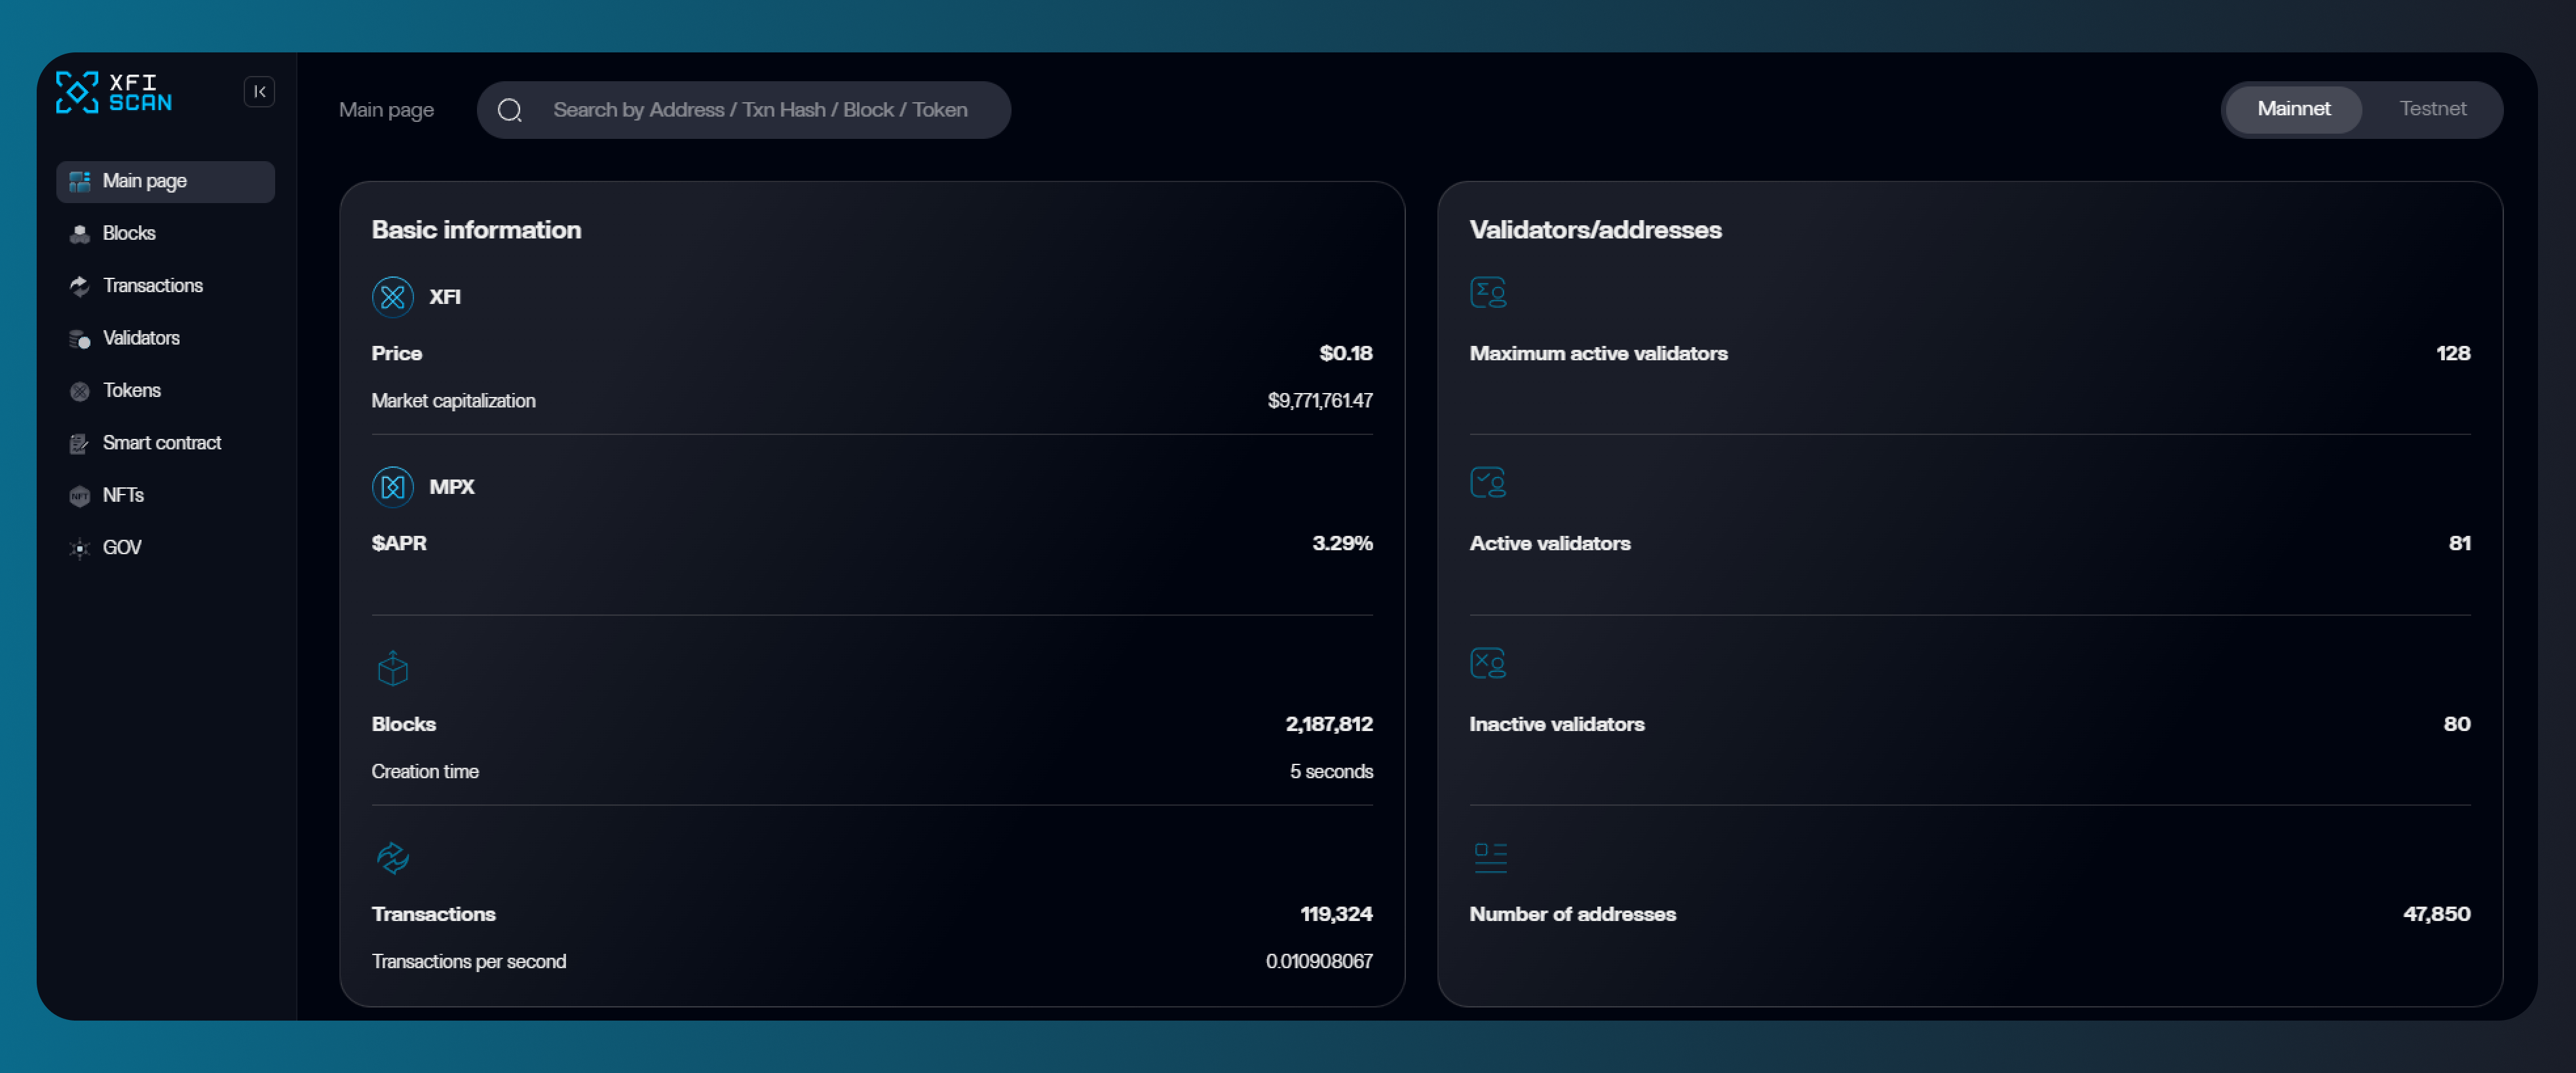Click the Number of addresses label
Image resolution: width=2576 pixels, height=1073 pixels.
tap(1572, 914)
